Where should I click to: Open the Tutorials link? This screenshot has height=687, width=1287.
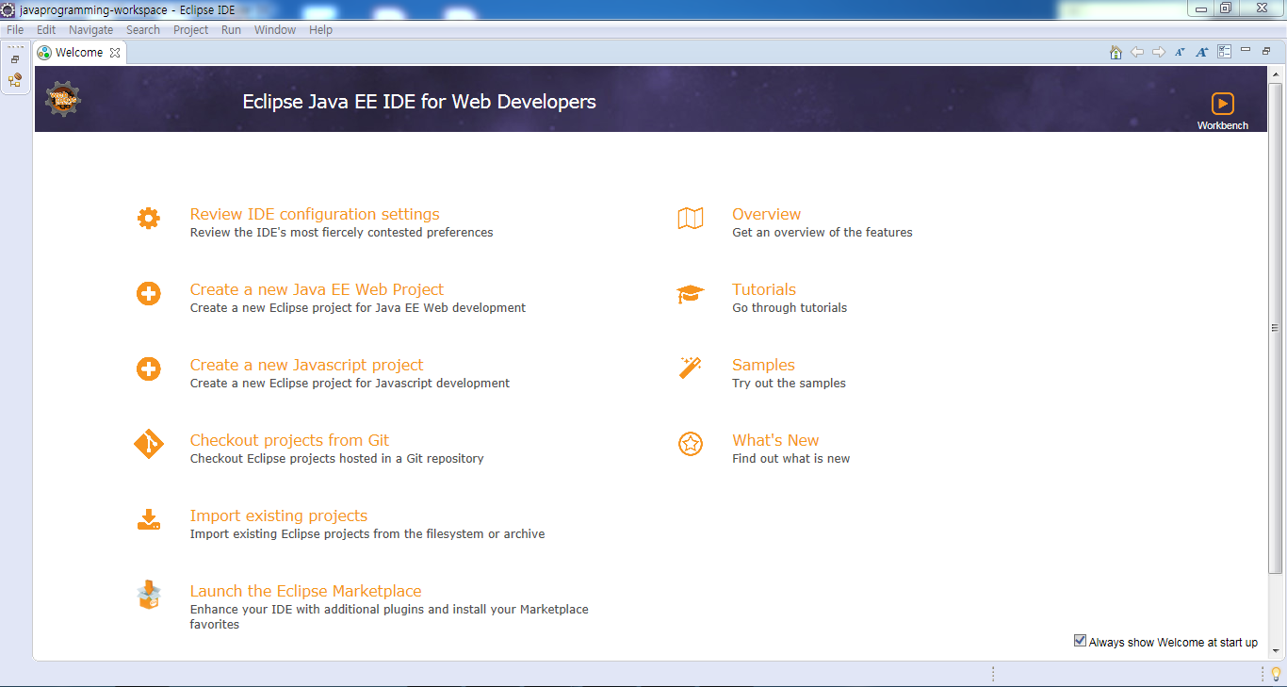coord(764,290)
